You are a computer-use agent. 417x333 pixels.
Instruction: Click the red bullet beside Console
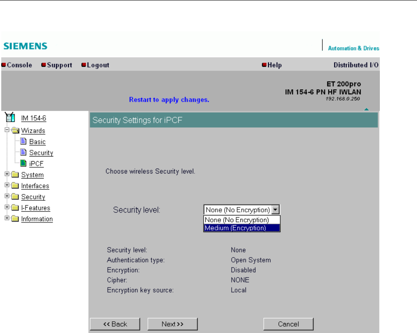[4, 65]
